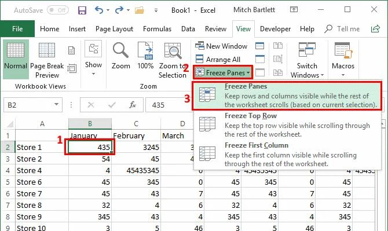
Task: Click the Share icon
Action: coord(375,29)
